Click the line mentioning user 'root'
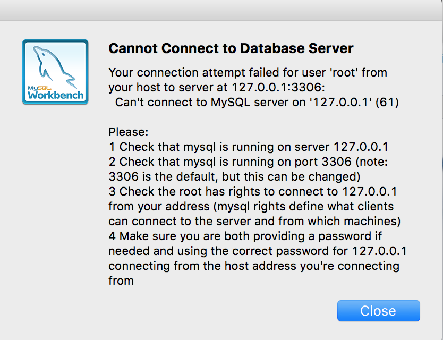The image size is (443, 340). [x=248, y=73]
